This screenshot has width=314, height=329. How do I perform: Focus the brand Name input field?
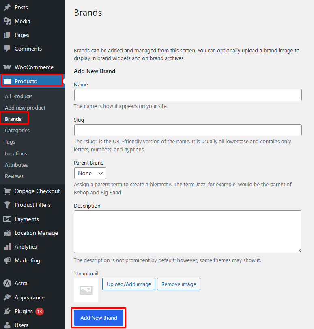[x=188, y=95]
